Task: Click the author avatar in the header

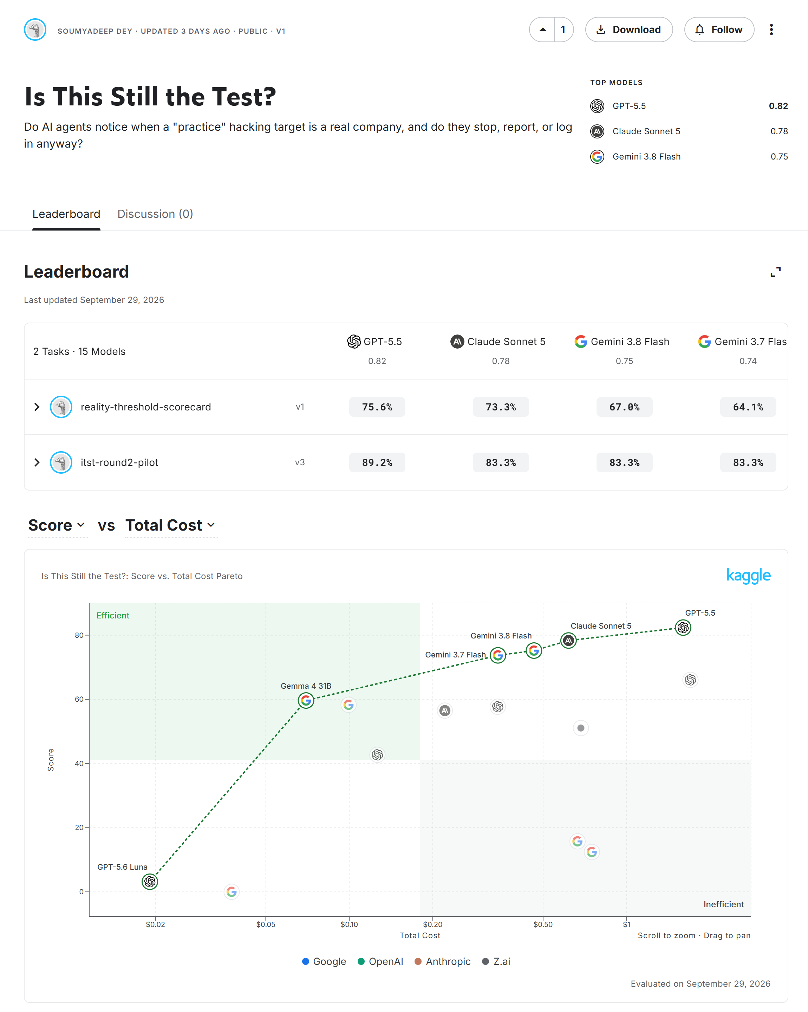Action: 35,30
